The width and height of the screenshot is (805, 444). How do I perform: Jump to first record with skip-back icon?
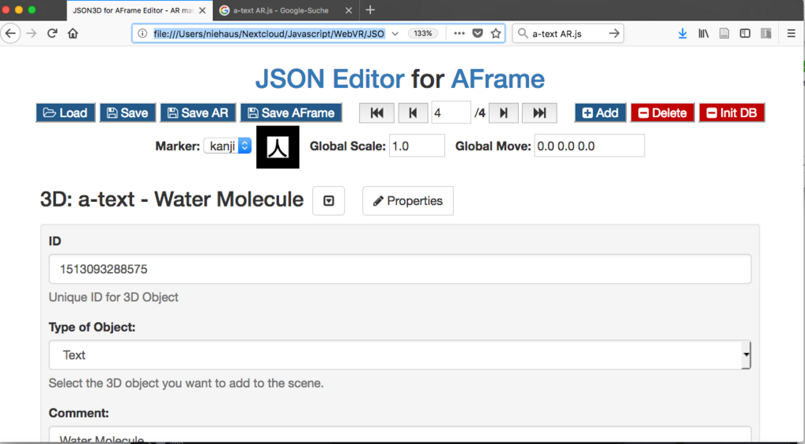(377, 113)
